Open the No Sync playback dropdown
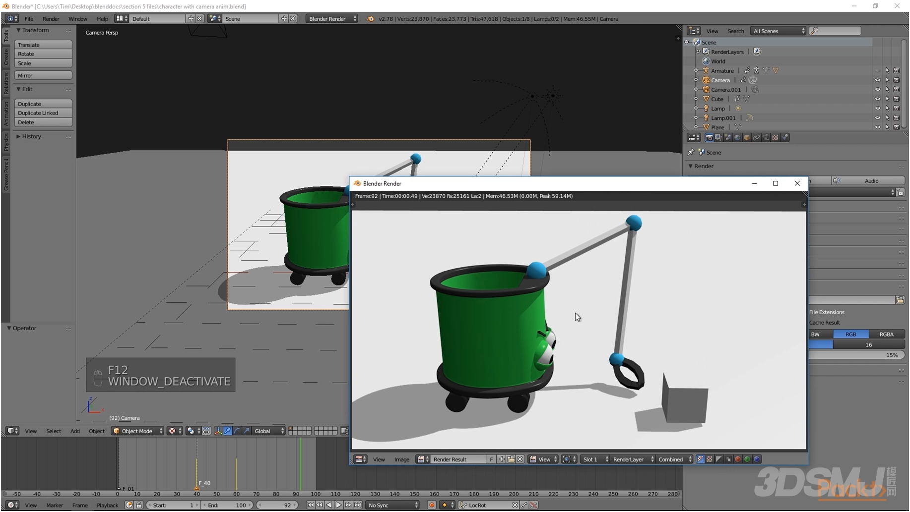The image size is (910, 512). point(392,505)
